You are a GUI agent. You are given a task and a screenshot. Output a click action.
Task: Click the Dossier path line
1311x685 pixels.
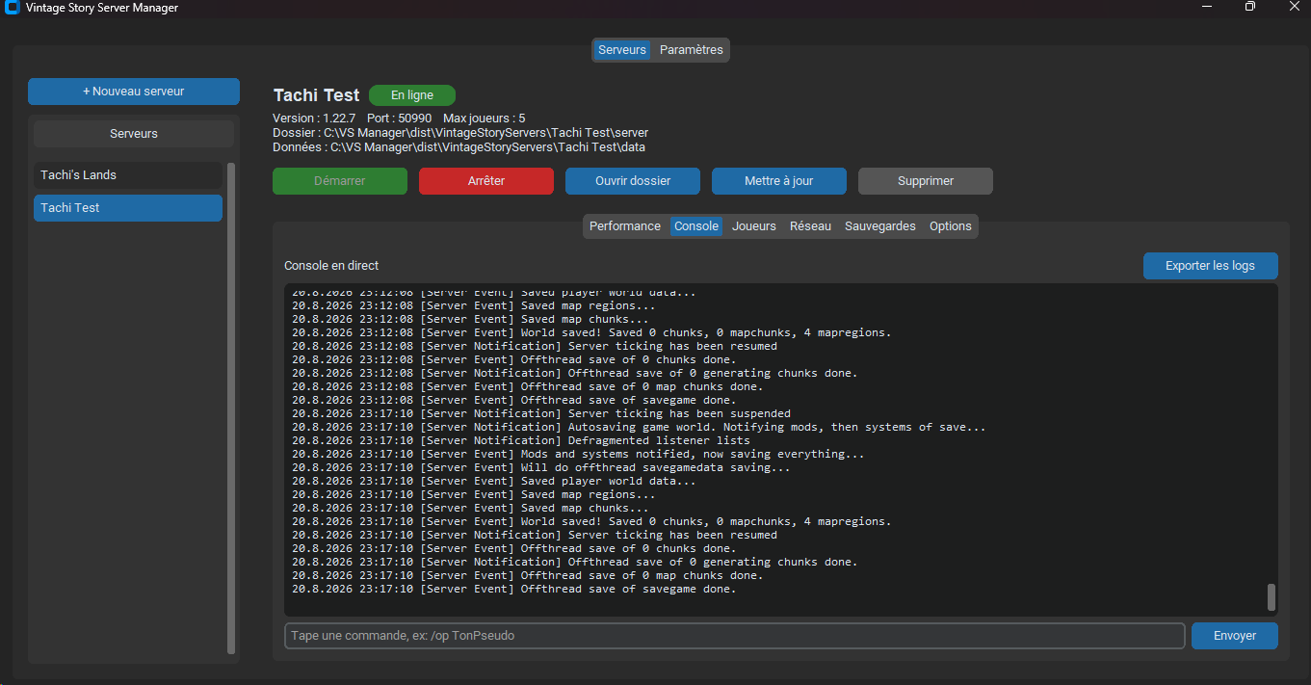pyautogui.click(x=460, y=133)
